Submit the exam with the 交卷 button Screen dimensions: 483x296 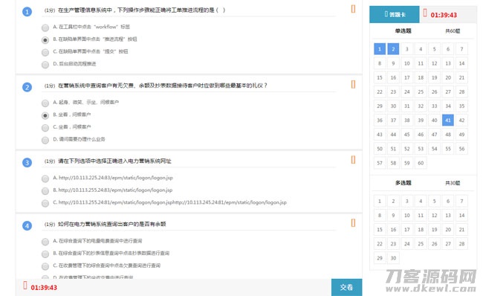click(x=346, y=287)
